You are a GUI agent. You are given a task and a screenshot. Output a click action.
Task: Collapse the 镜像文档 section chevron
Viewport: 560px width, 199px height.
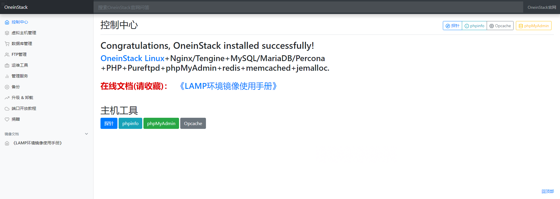86,134
